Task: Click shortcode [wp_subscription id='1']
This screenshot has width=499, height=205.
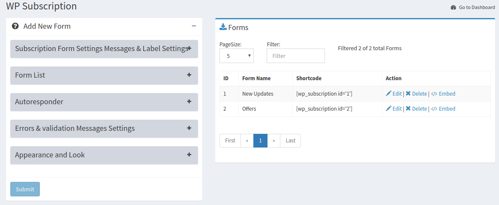Action: click(324, 93)
